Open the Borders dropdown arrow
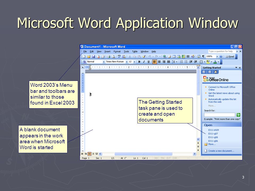Screen dimensions: 255x191 (205, 62)
